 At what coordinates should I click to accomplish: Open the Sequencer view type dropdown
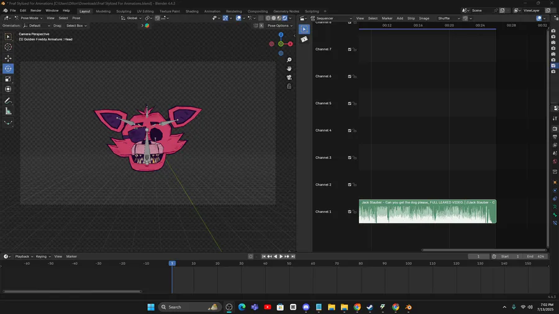click(331, 18)
